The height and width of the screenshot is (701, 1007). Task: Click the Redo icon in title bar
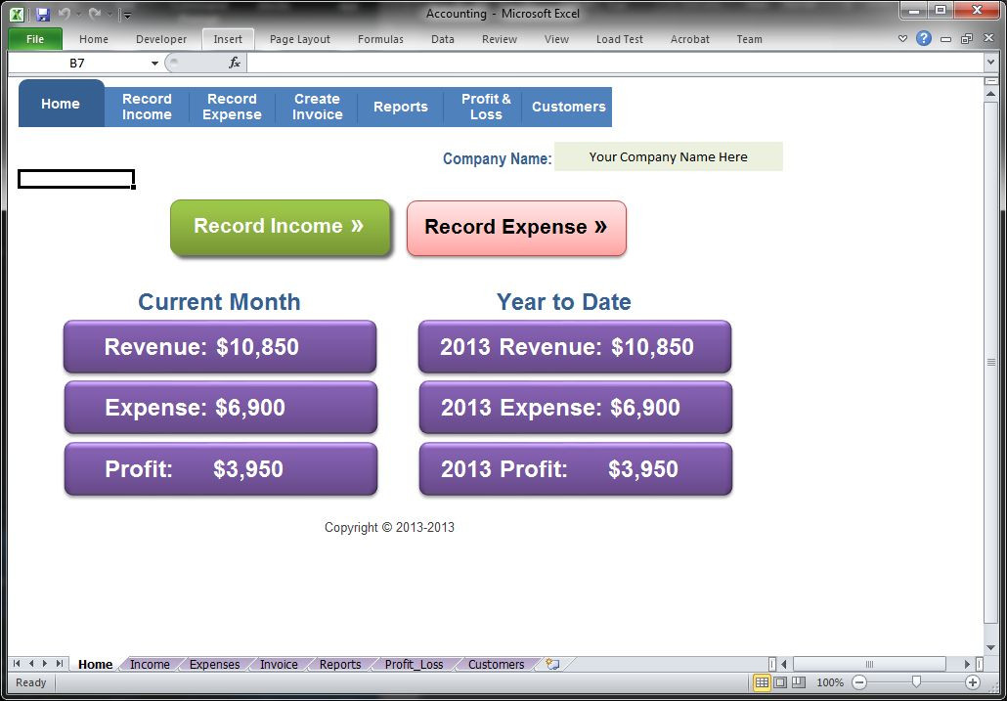click(95, 14)
